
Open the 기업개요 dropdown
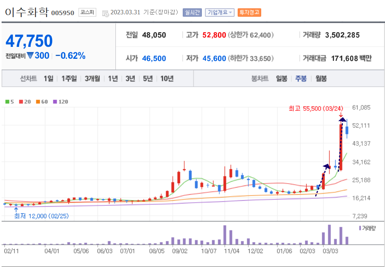point(219,12)
